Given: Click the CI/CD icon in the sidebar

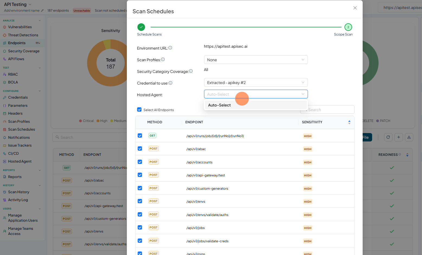Looking at the screenshot, I should [5, 154].
